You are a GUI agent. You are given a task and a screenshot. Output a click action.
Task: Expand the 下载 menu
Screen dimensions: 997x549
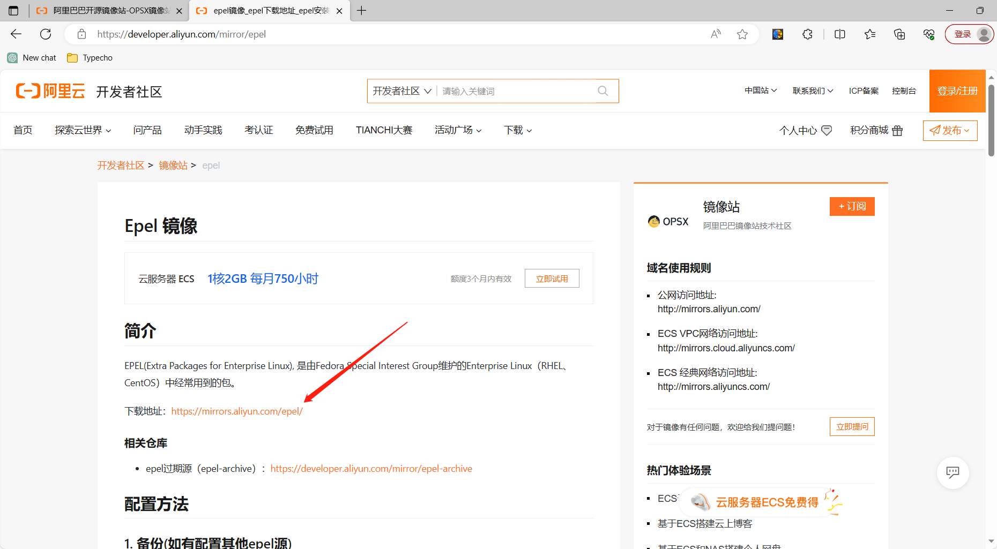pyautogui.click(x=518, y=130)
